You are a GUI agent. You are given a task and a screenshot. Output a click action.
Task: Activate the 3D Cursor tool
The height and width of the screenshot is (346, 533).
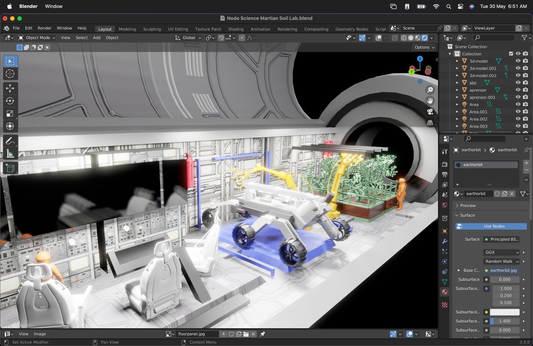(x=10, y=74)
